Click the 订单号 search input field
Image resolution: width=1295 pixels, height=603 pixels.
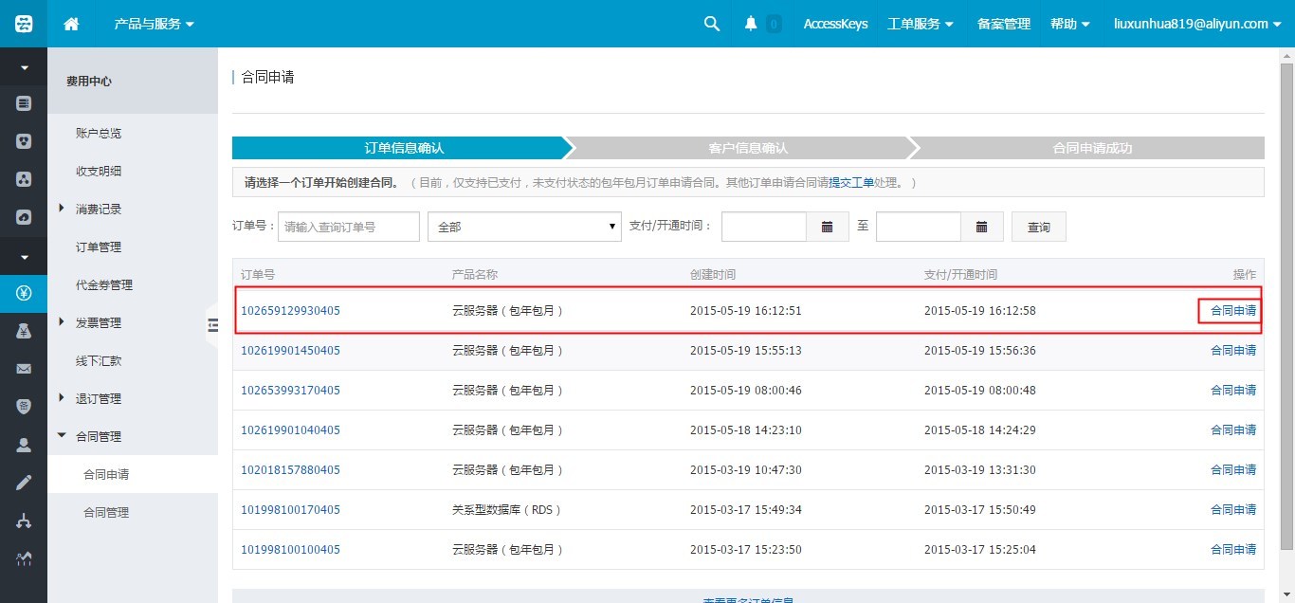tap(349, 227)
